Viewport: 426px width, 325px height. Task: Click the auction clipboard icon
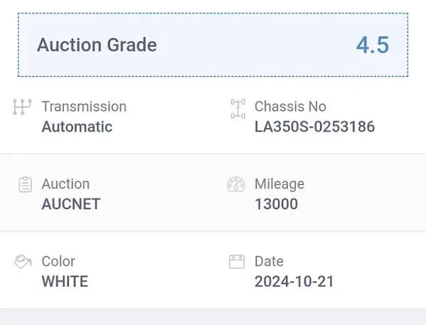click(x=26, y=184)
